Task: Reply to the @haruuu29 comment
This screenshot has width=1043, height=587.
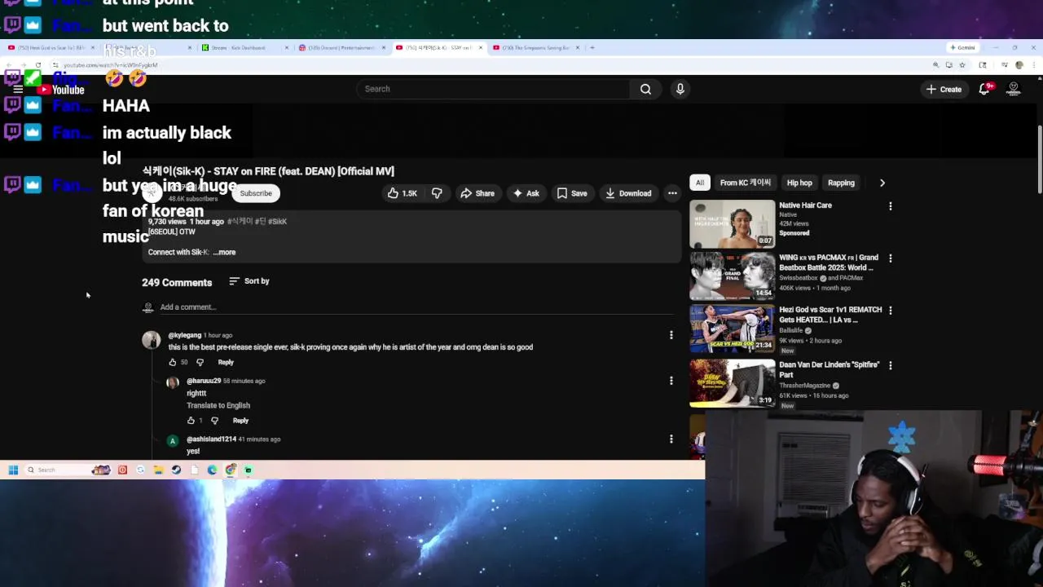Action: [240, 421]
